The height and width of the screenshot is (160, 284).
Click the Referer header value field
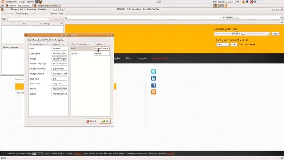tap(59, 89)
